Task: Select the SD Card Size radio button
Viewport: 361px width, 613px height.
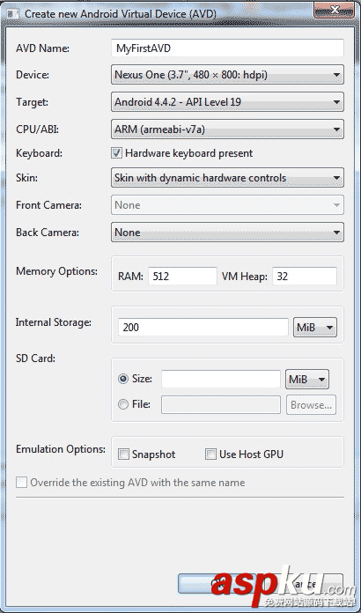Action: [123, 379]
